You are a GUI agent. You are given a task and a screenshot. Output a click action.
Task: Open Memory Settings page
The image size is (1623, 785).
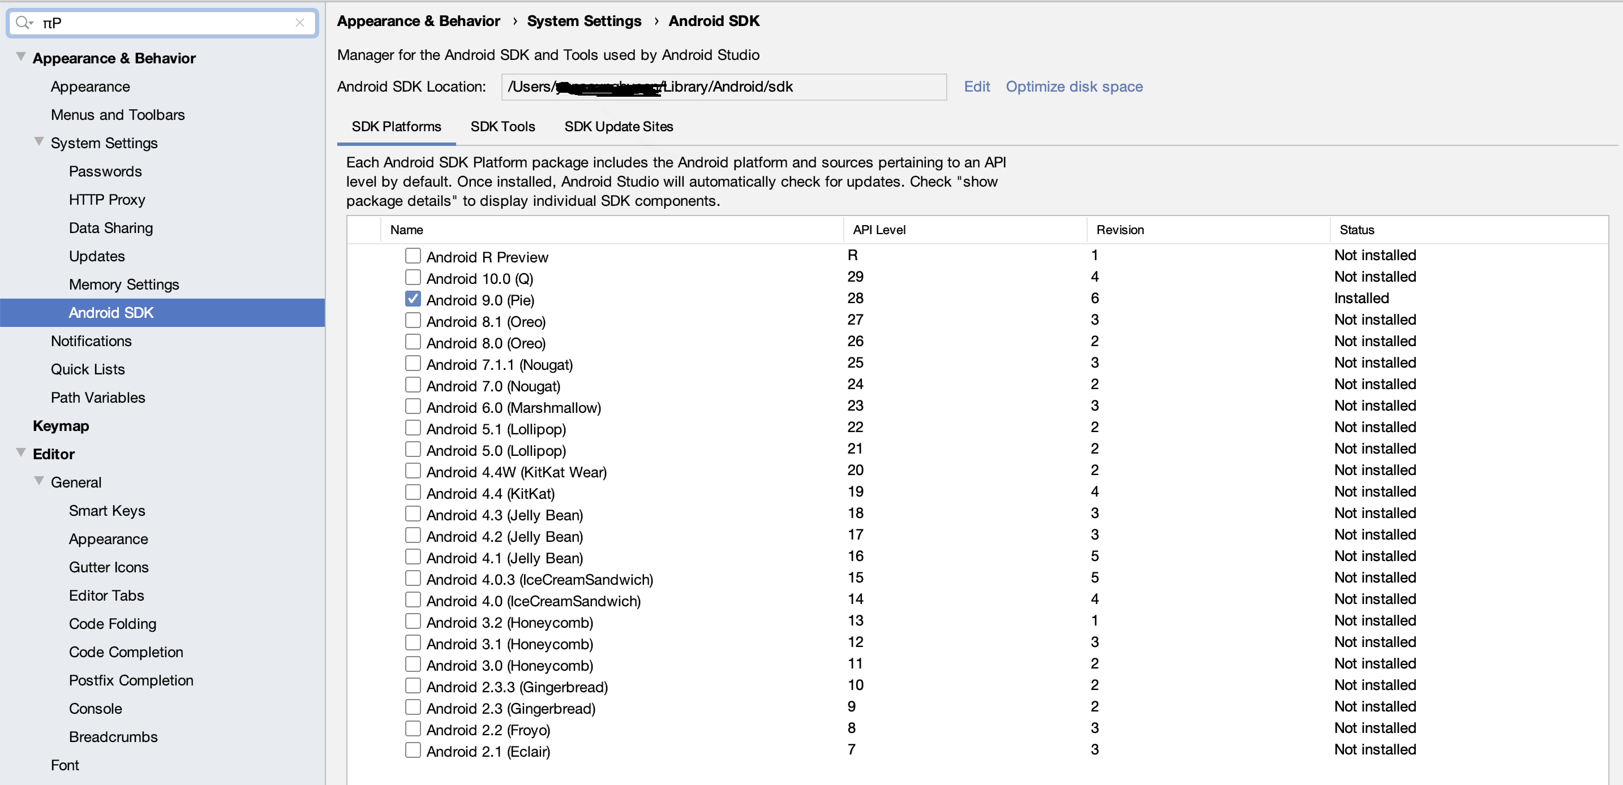tap(124, 284)
